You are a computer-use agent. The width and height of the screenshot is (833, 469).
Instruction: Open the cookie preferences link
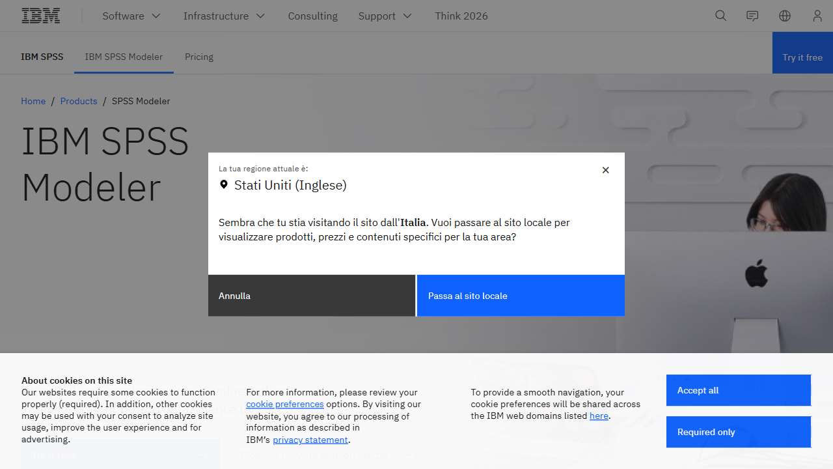click(x=284, y=404)
